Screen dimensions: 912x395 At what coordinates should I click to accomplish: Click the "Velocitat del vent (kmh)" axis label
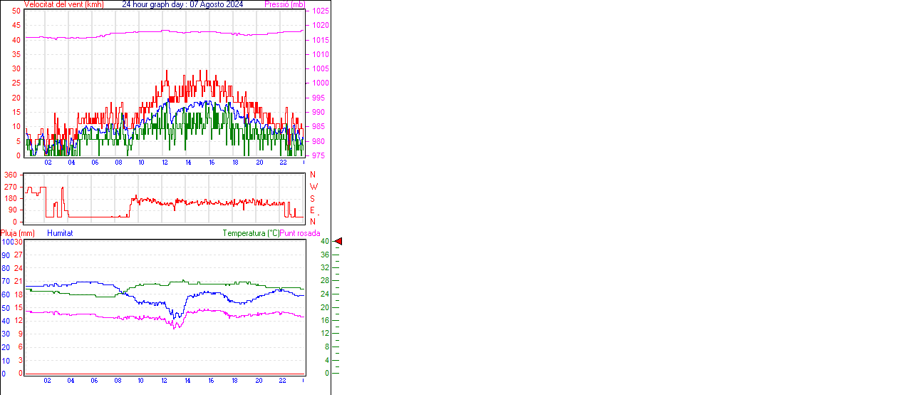63,4
